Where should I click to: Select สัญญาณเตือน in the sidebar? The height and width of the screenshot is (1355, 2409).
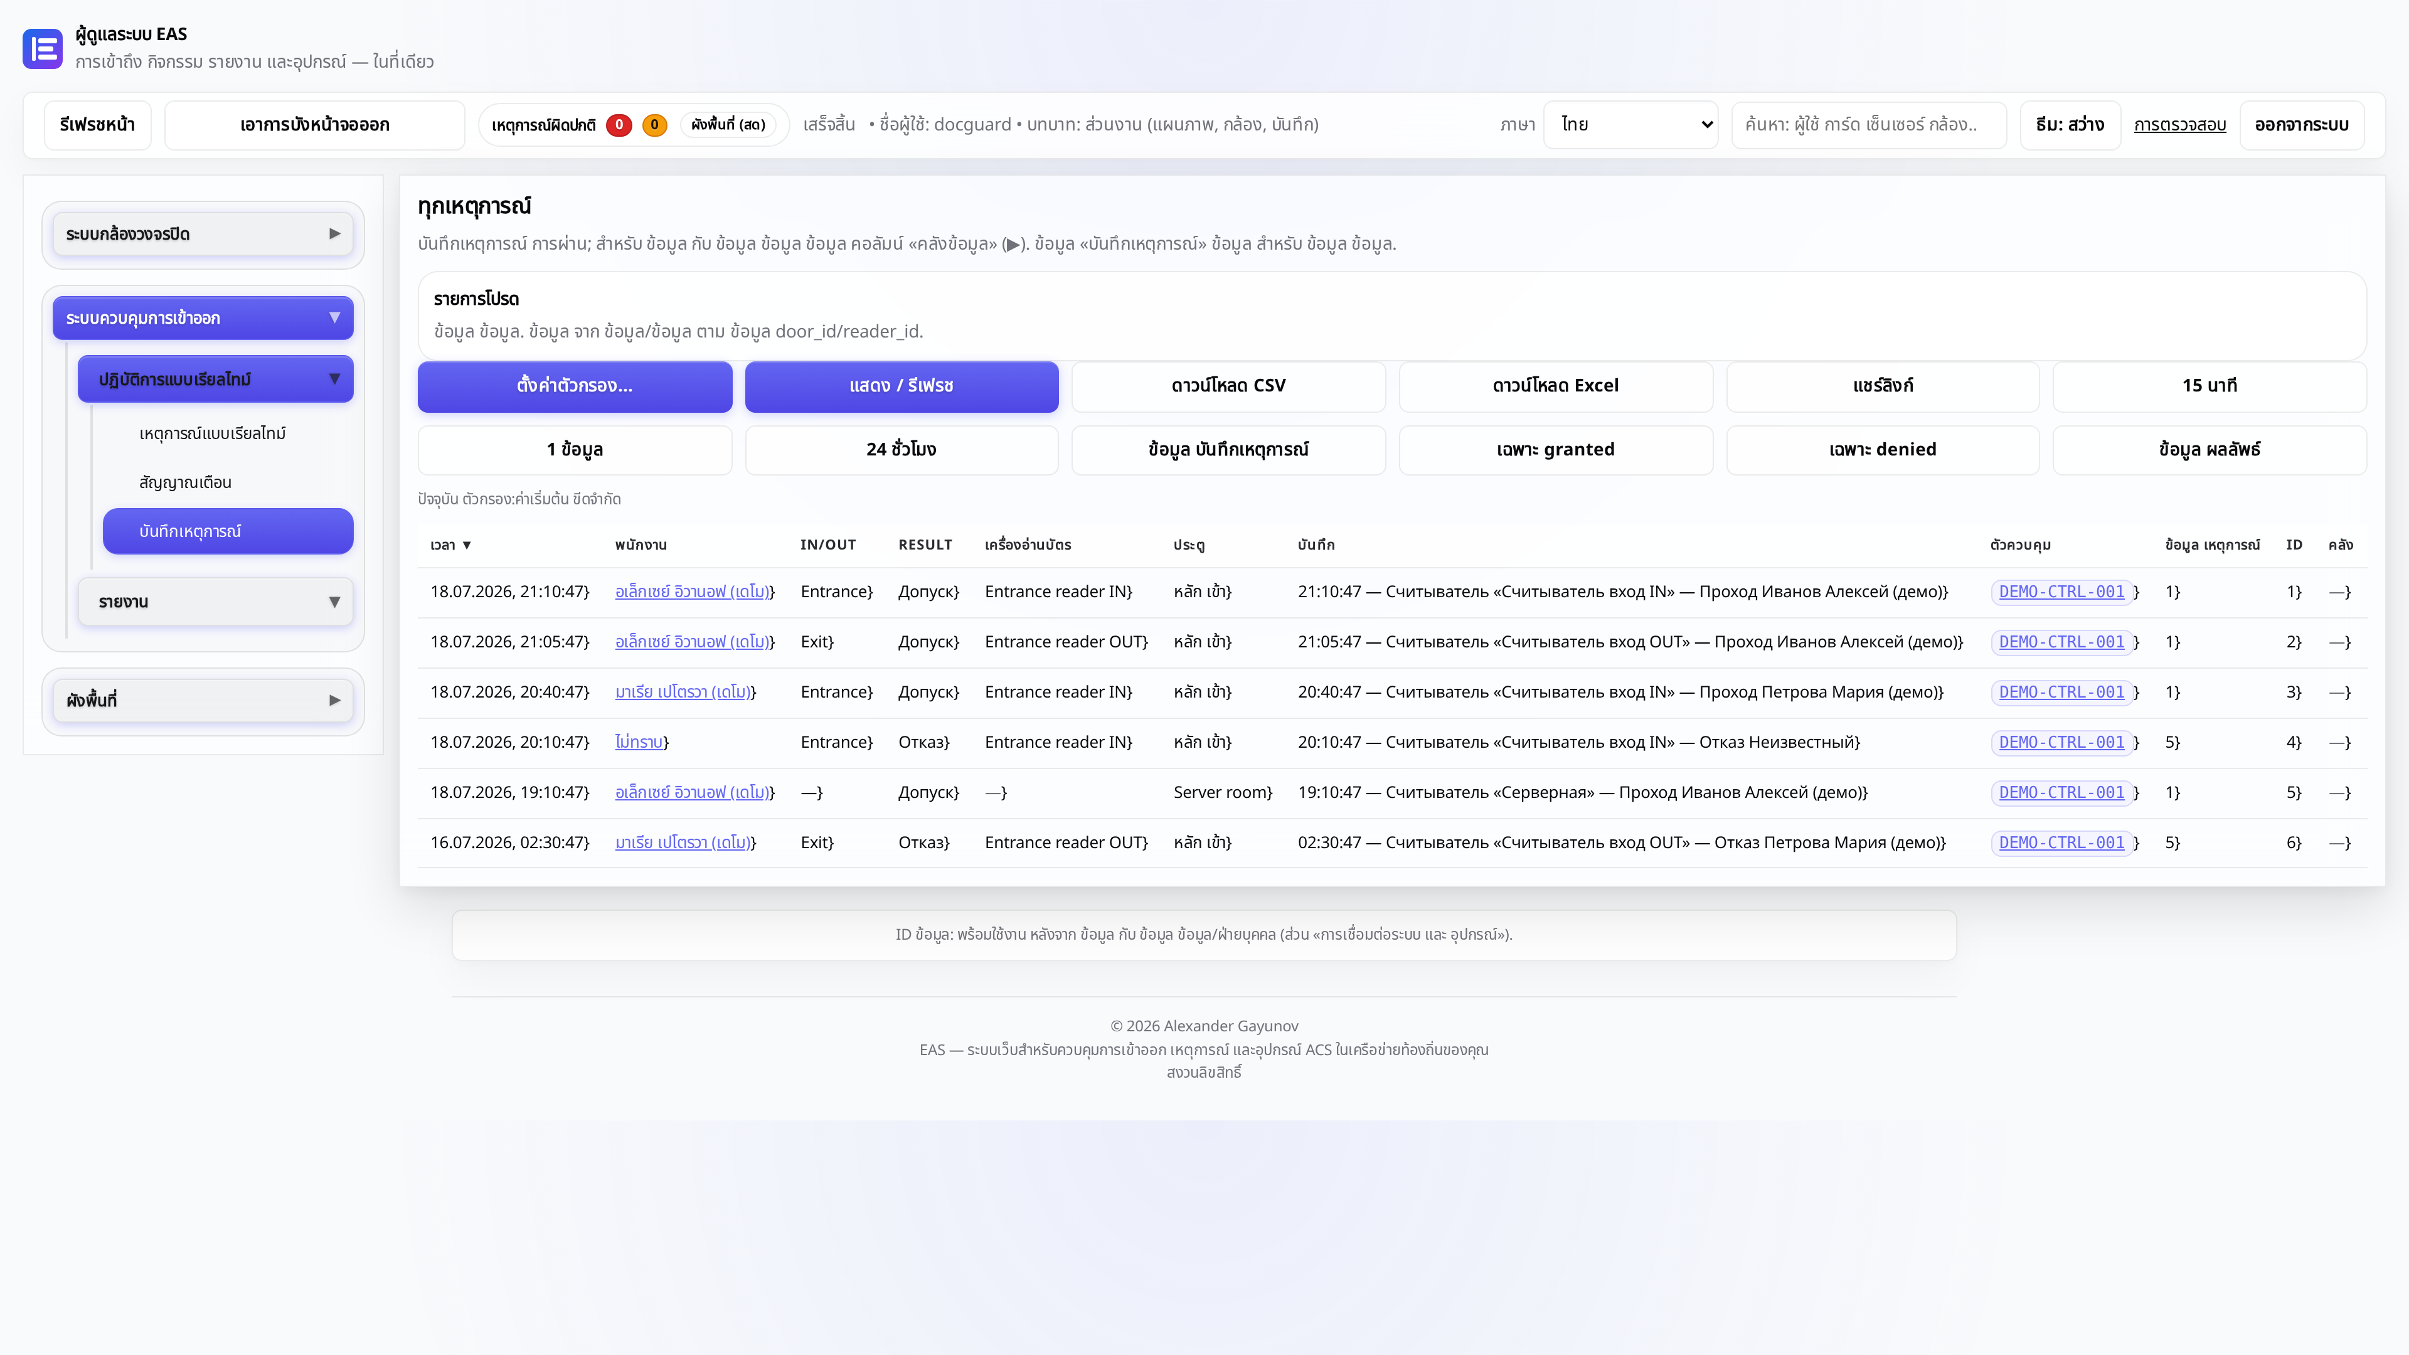(x=185, y=482)
